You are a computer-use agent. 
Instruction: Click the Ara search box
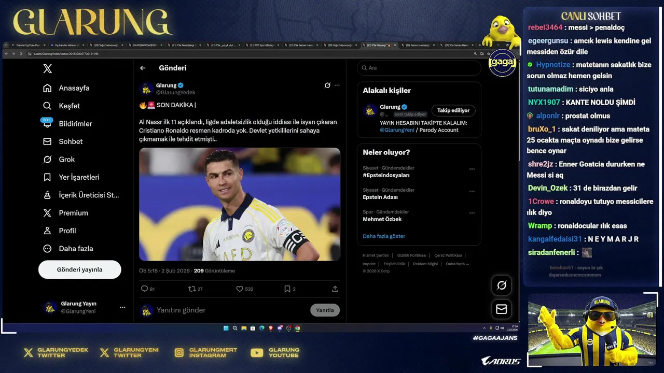coord(419,68)
